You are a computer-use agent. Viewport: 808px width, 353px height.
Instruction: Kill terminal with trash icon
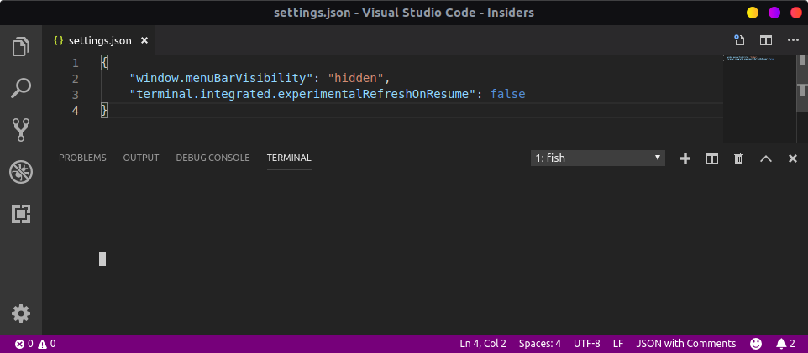[738, 158]
